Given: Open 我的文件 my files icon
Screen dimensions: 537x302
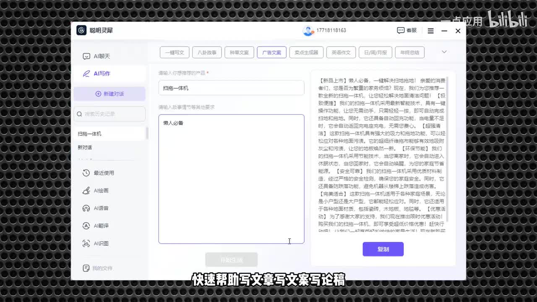Looking at the screenshot, I should click(86, 268).
